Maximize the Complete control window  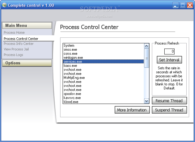point(183,5)
